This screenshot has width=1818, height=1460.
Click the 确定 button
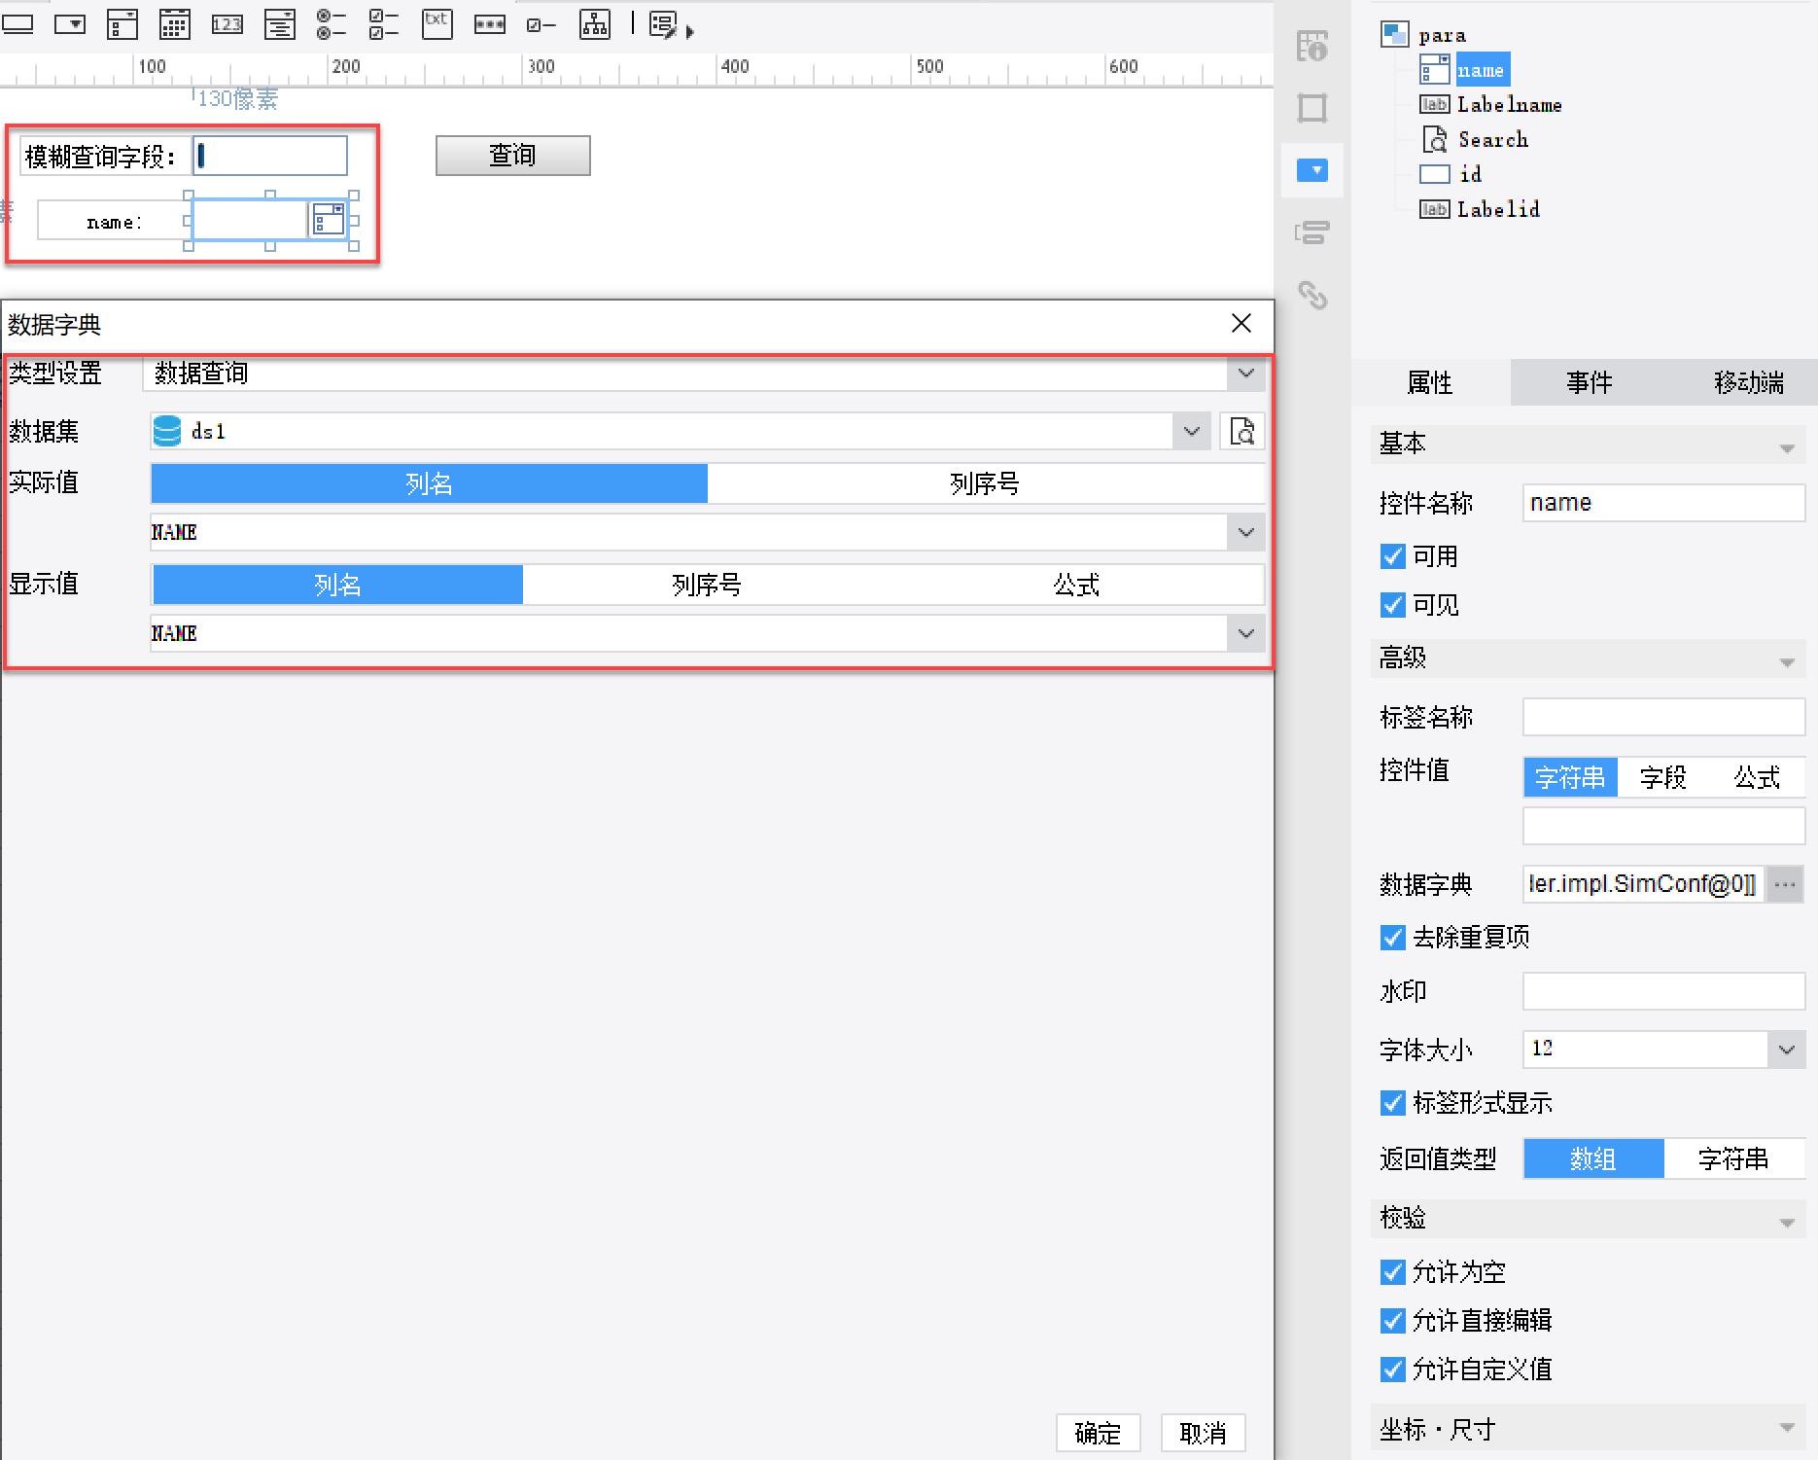[x=1098, y=1433]
